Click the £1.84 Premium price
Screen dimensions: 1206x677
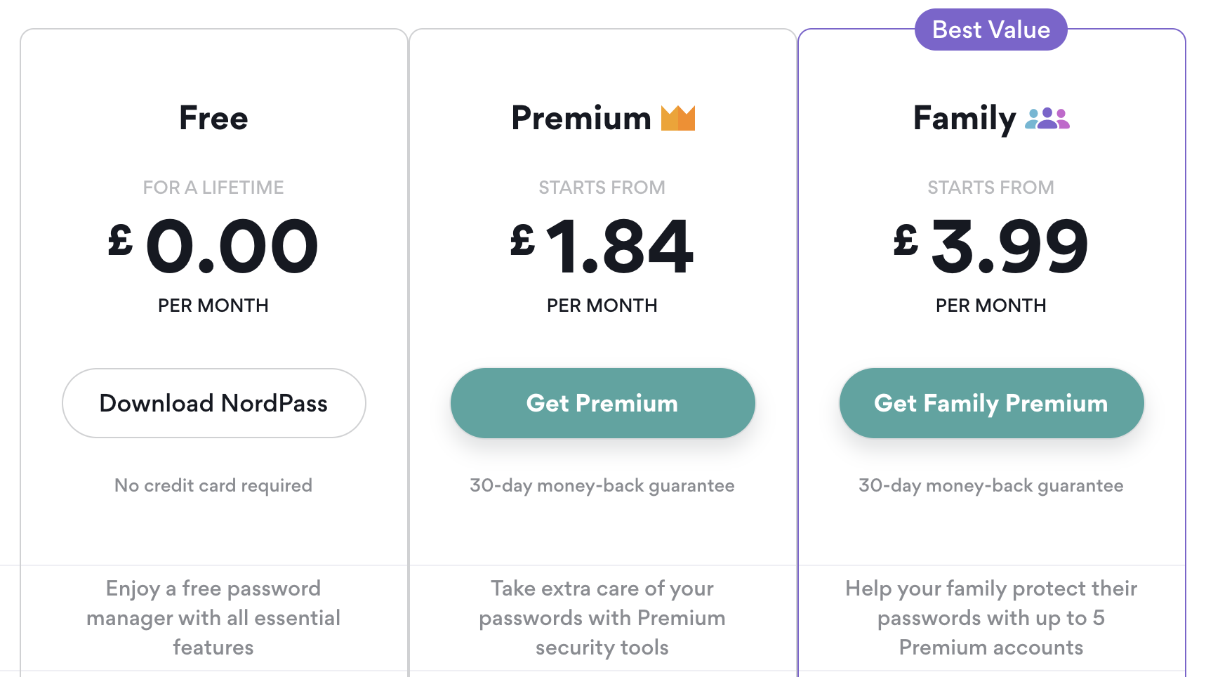pos(602,246)
